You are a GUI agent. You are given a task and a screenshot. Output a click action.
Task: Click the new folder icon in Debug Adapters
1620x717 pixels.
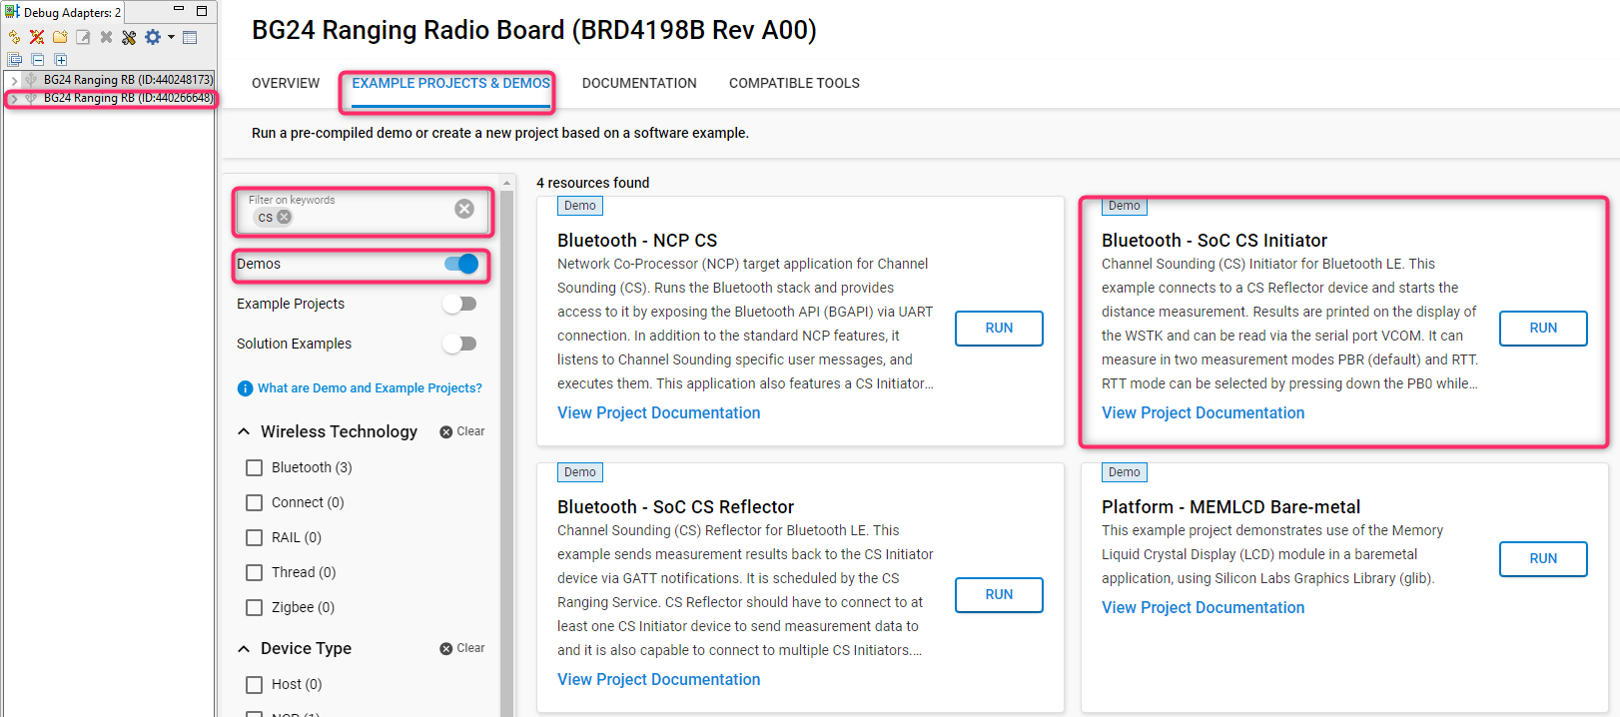pos(60,37)
